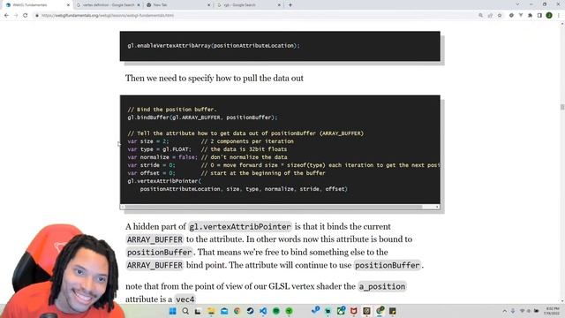Close the rgb Google Search tab
565x318 pixels.
click(x=279, y=5)
